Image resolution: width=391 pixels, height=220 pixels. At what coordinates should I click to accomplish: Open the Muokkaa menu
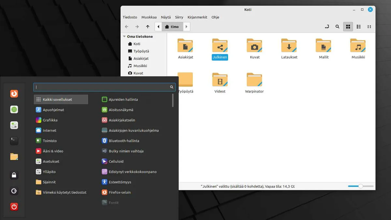149,17
